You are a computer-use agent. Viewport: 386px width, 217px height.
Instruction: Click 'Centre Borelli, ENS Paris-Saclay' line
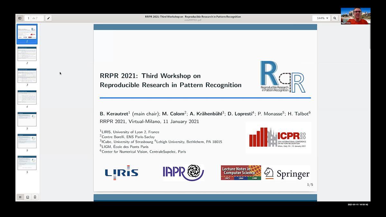[x=127, y=137]
